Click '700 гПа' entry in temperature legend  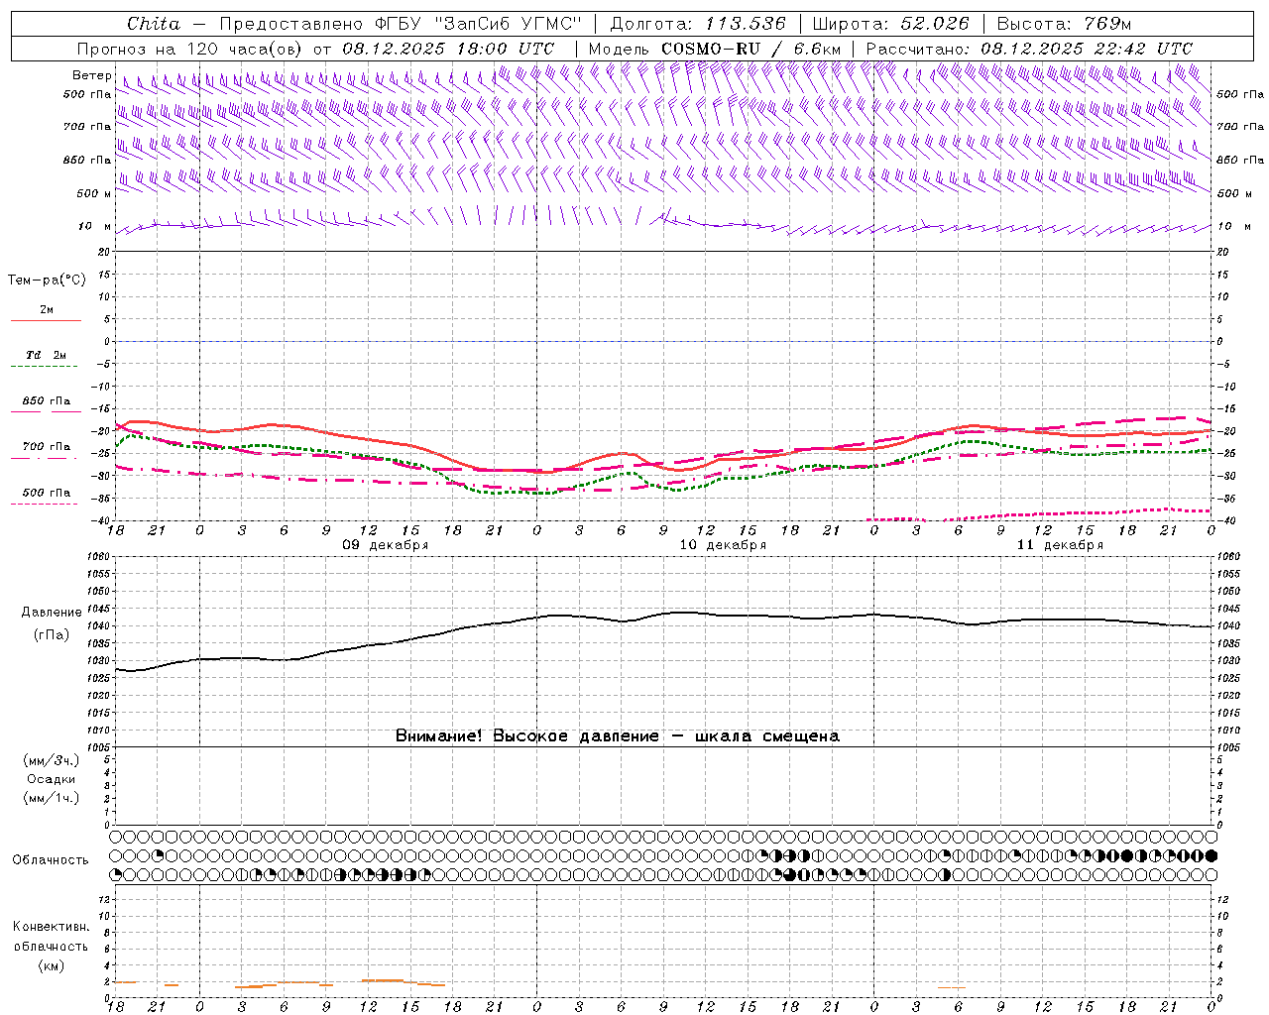tap(47, 447)
